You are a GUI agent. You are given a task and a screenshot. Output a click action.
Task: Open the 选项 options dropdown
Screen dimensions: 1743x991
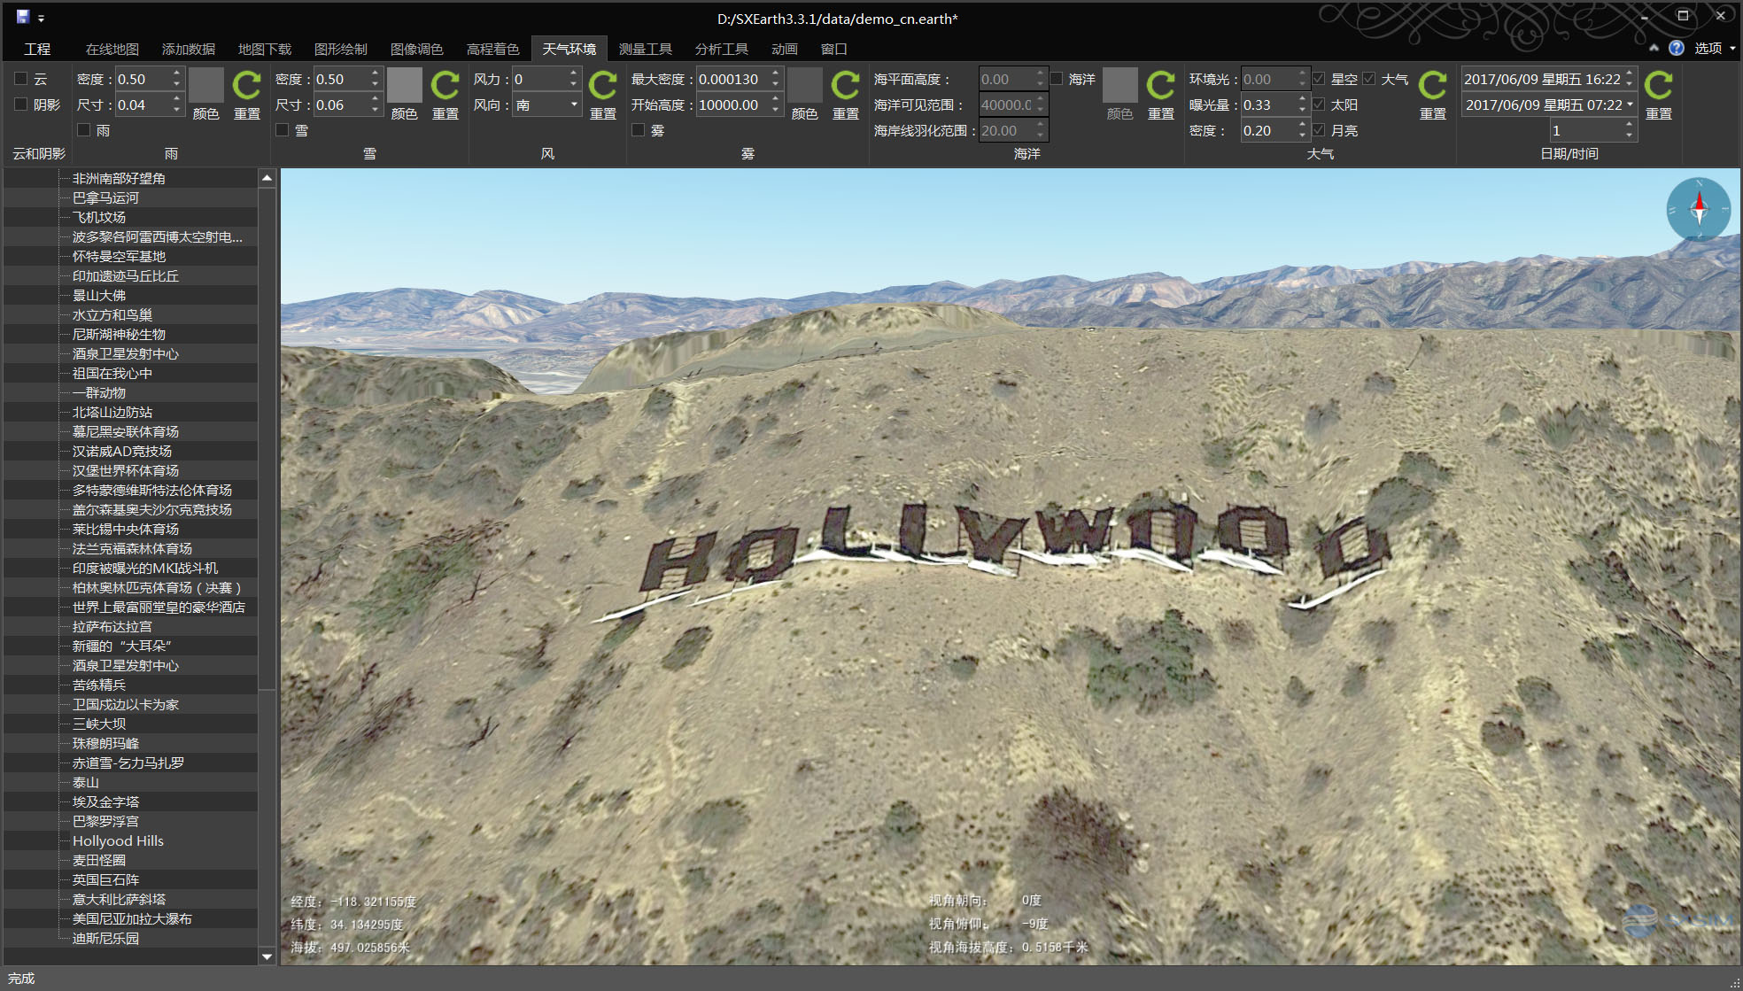coord(1714,48)
